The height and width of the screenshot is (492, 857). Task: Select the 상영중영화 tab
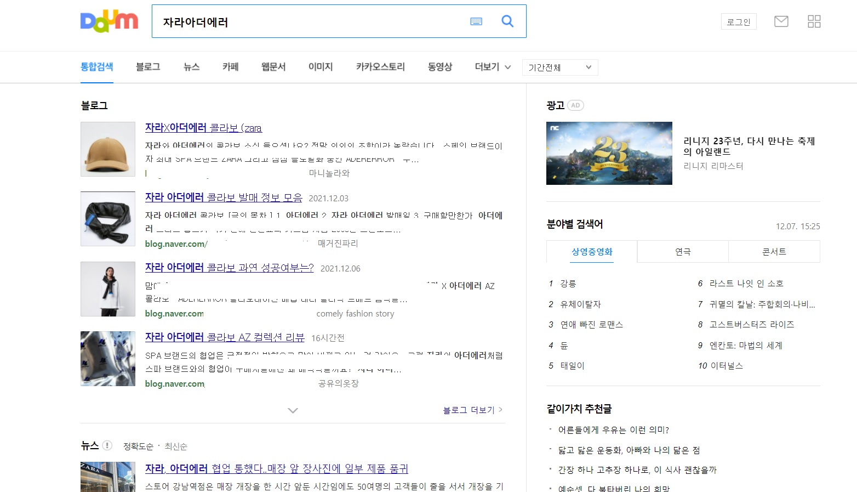point(592,252)
